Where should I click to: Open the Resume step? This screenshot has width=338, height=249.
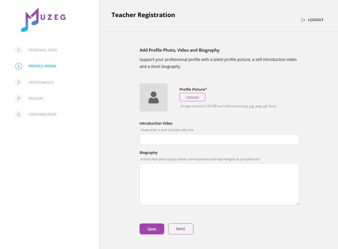(36, 99)
